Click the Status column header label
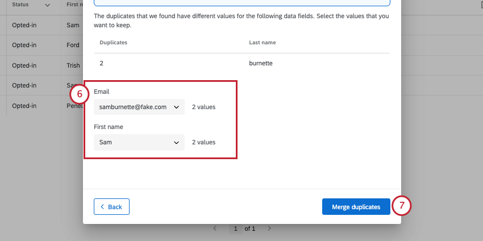Viewport: 483px width, 241px height. coord(20,5)
